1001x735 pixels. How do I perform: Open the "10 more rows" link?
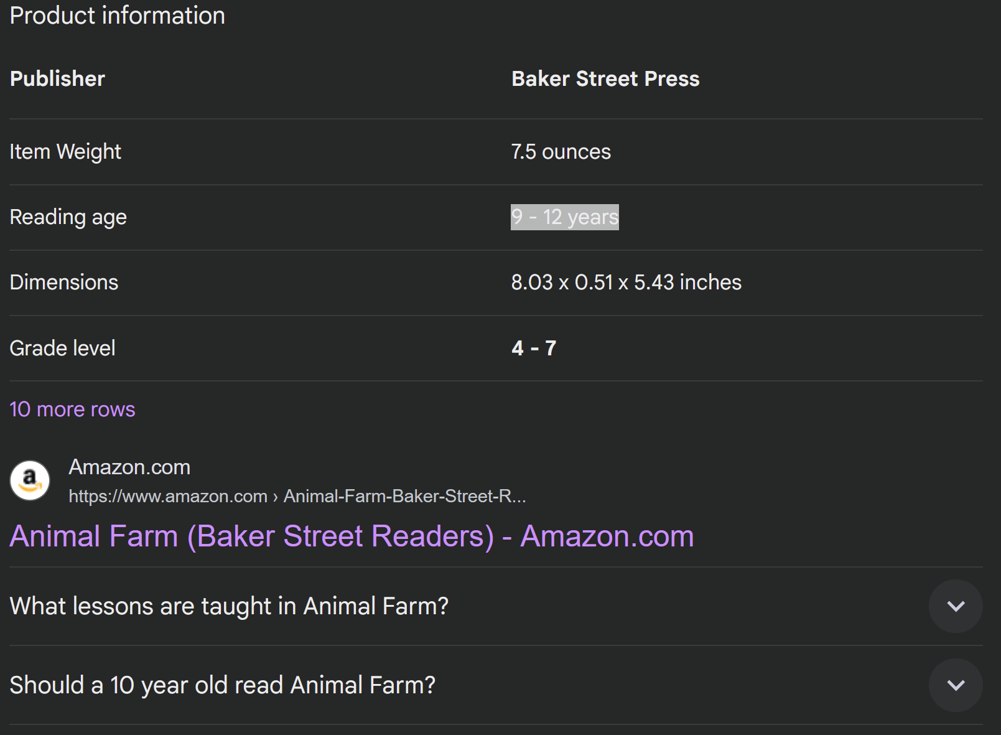coord(72,409)
